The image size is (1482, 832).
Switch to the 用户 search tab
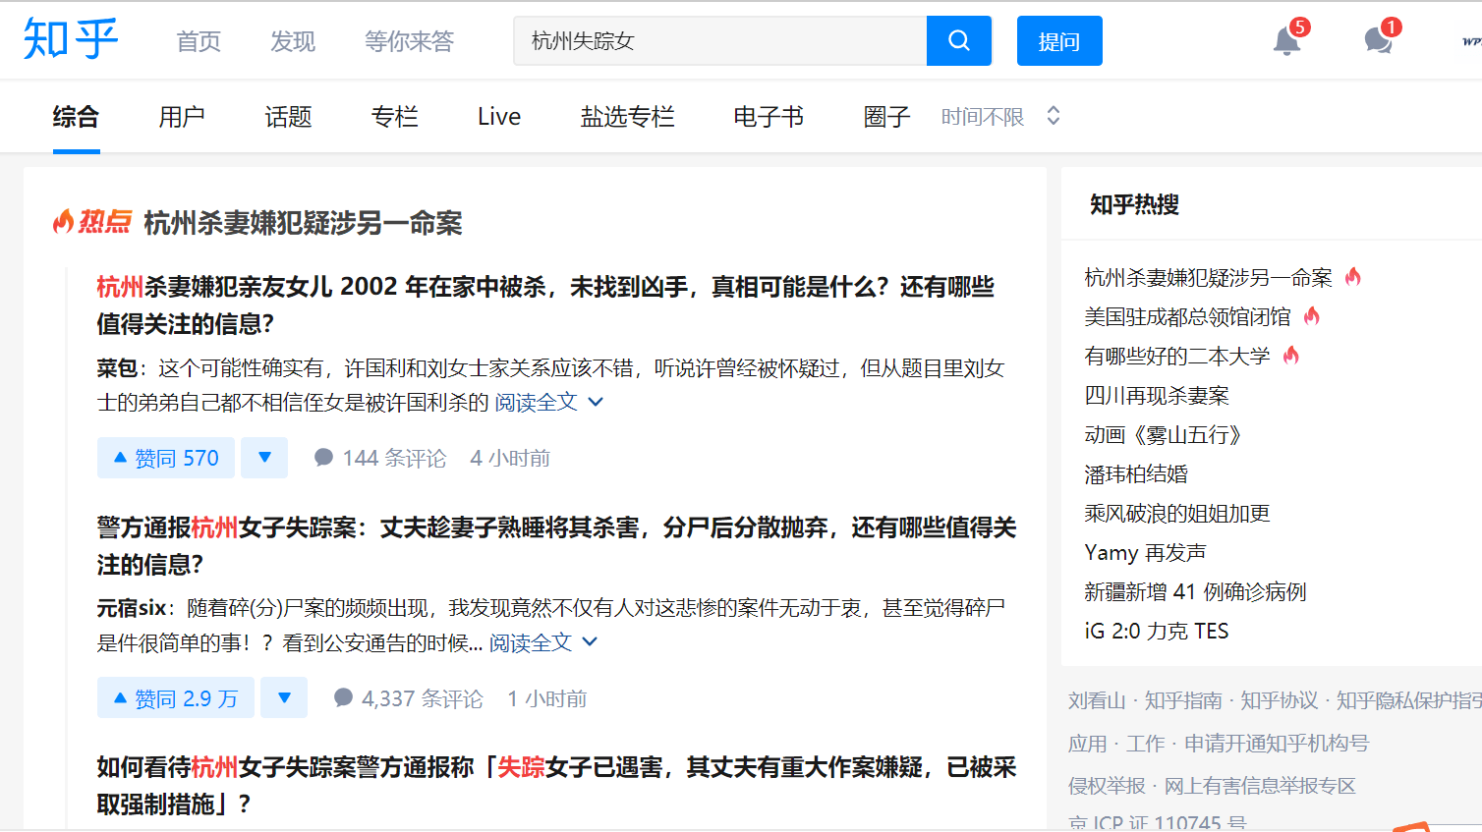[182, 117]
